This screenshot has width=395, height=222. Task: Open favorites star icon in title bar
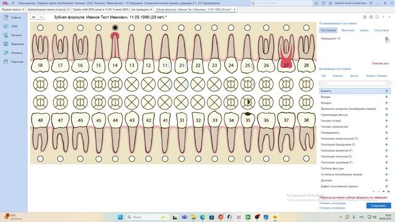[x=330, y=3]
